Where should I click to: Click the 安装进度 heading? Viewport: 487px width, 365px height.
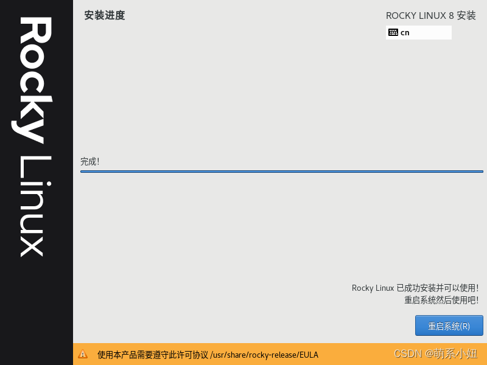[105, 15]
